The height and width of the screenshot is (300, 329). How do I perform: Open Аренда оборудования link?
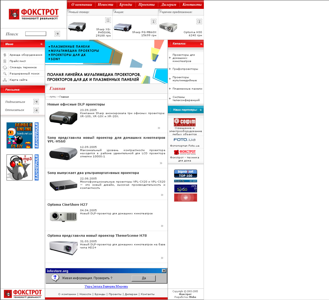26,55
